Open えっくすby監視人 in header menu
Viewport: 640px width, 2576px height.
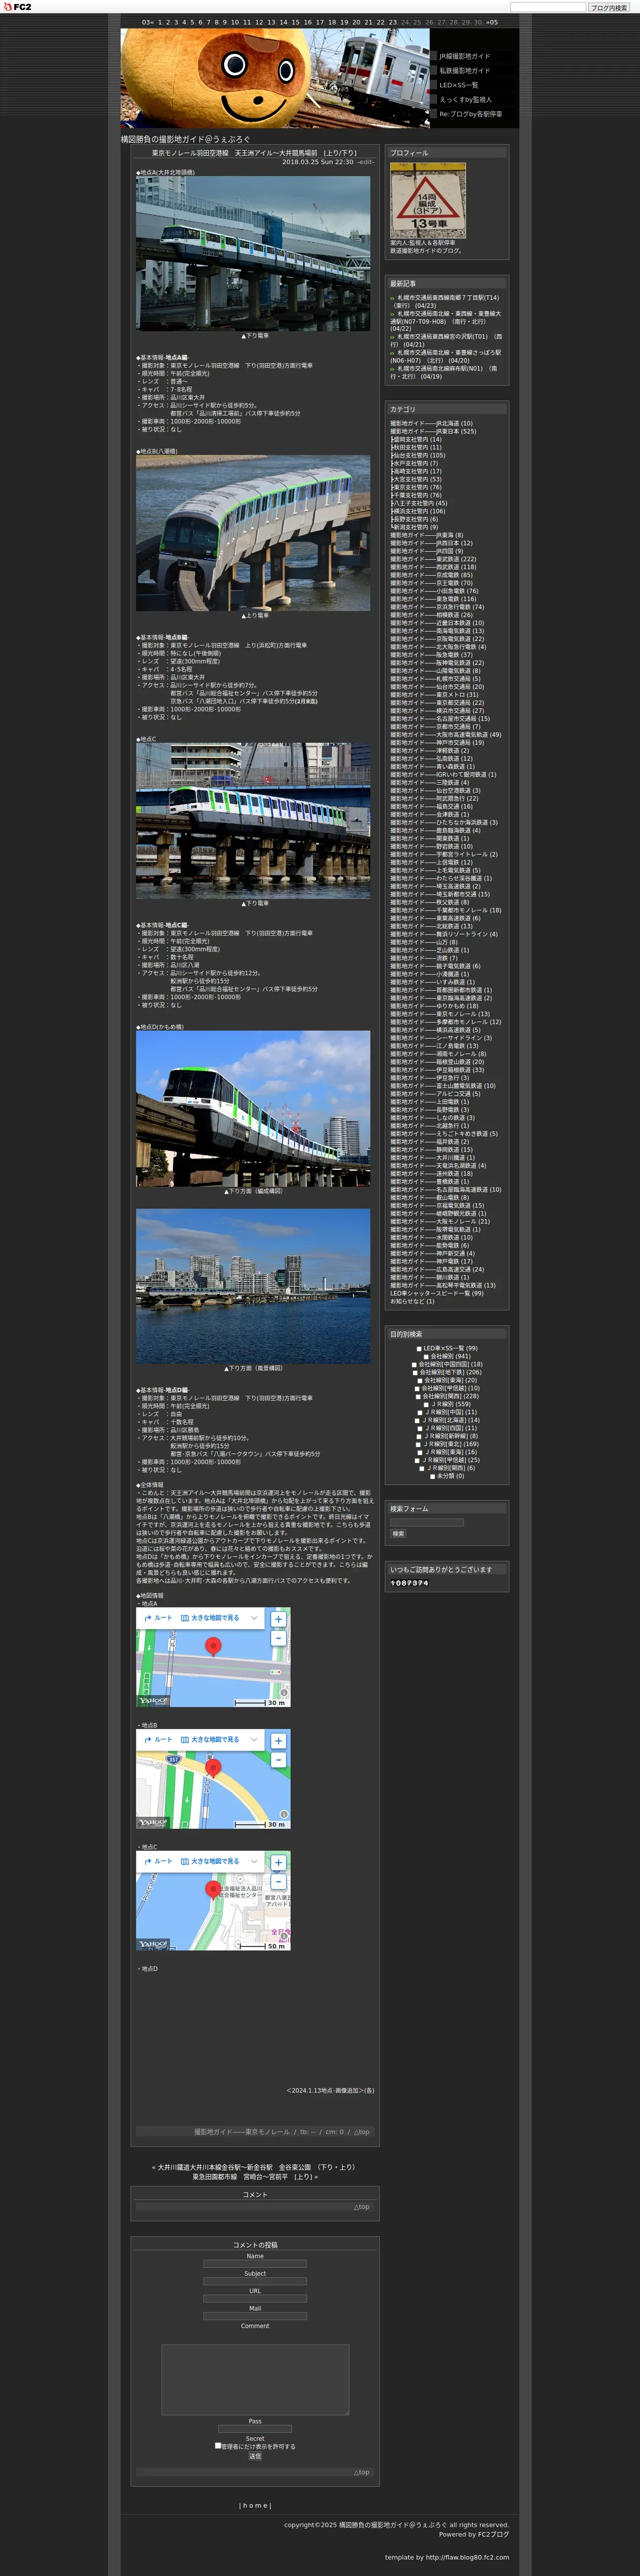click(465, 100)
